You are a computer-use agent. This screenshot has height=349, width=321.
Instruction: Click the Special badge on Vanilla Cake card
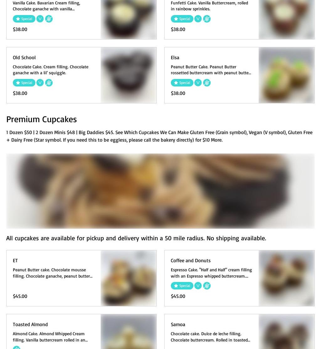click(x=24, y=19)
